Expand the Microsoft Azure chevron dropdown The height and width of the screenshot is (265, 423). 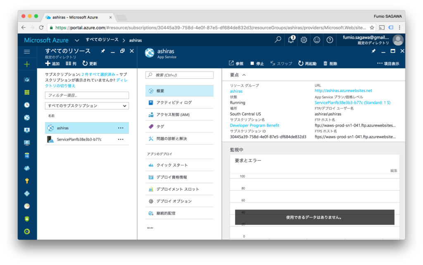tap(77, 40)
